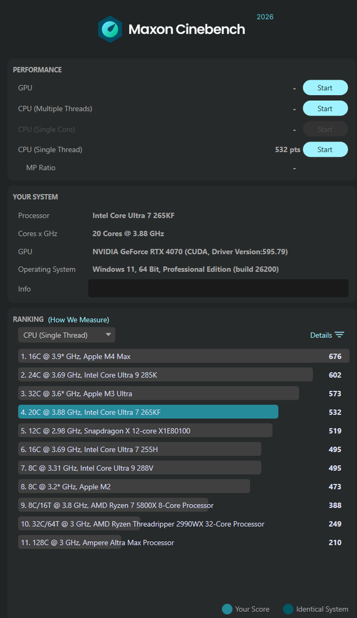
Task: Click the ranking dropdown arrow
Action: point(108,335)
